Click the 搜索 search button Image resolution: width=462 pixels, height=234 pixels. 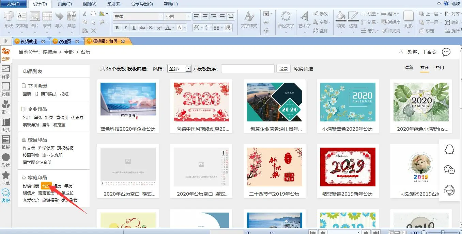coord(283,69)
